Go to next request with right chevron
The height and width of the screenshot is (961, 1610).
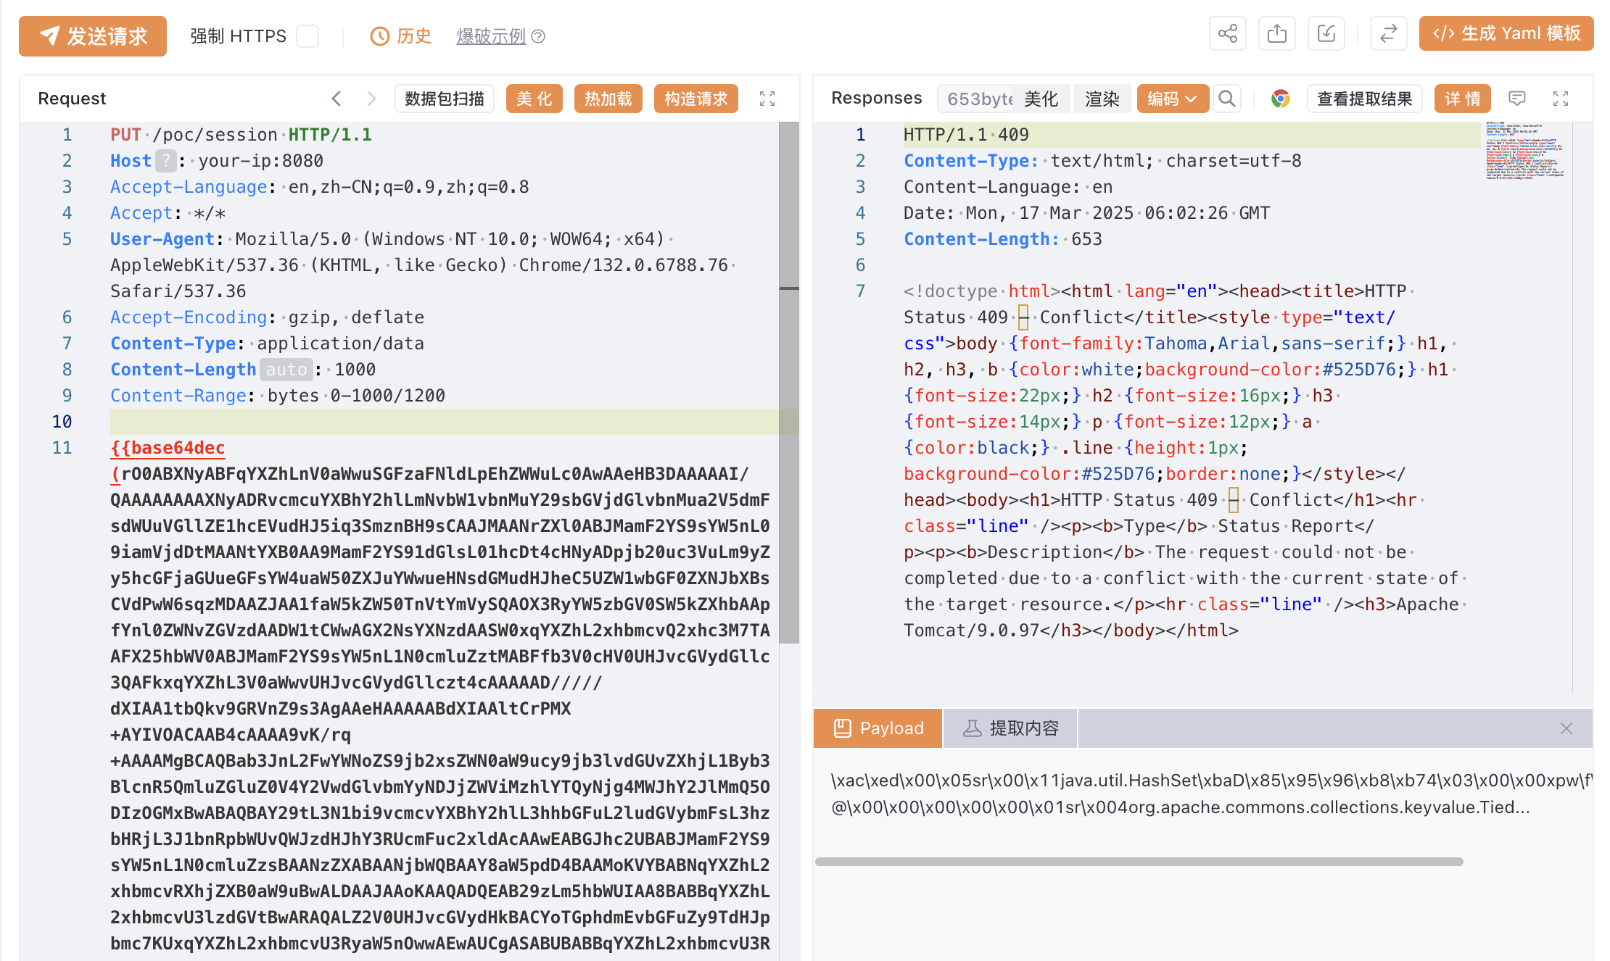point(371,99)
